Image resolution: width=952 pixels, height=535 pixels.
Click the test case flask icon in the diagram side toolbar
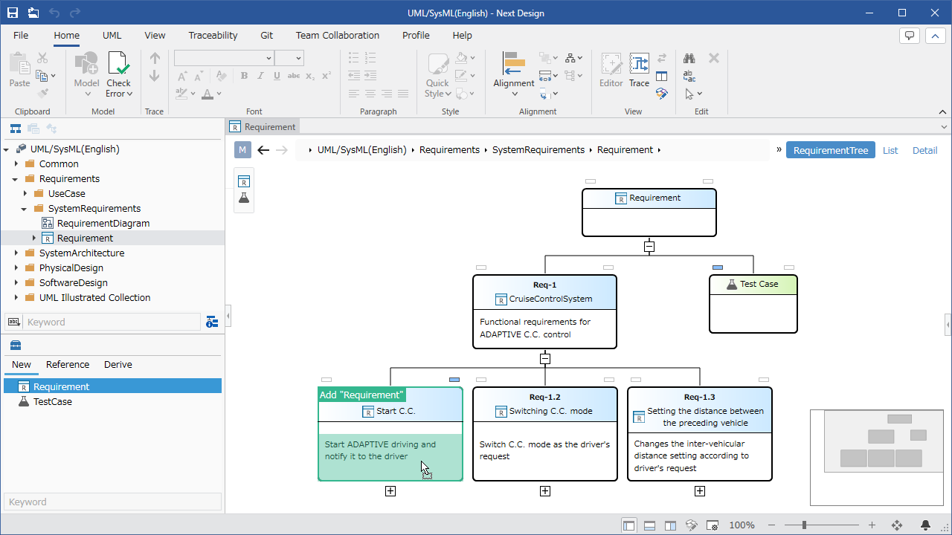tap(244, 198)
